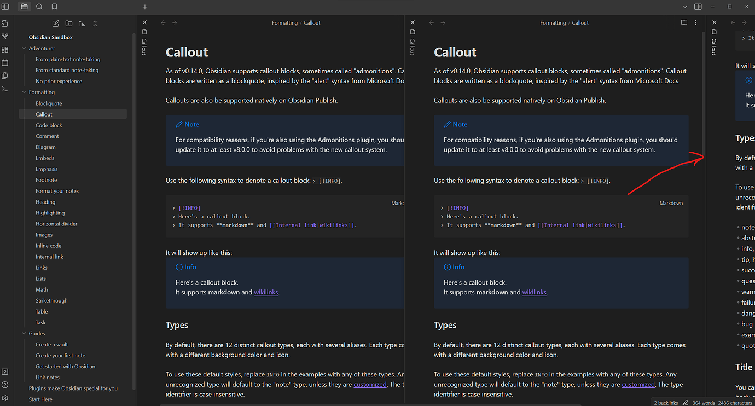The width and height of the screenshot is (755, 406).
Task: Collapse all folders in the file explorer
Action: (95, 23)
